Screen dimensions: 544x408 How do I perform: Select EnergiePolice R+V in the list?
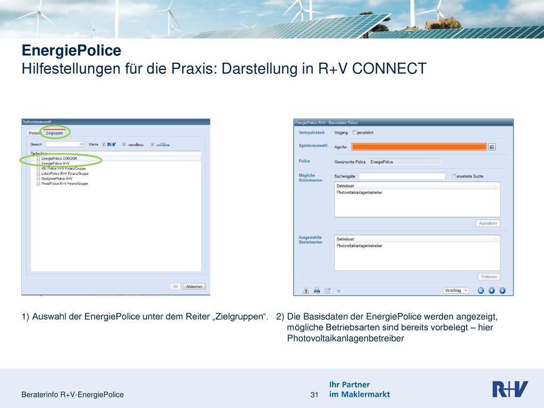55,164
